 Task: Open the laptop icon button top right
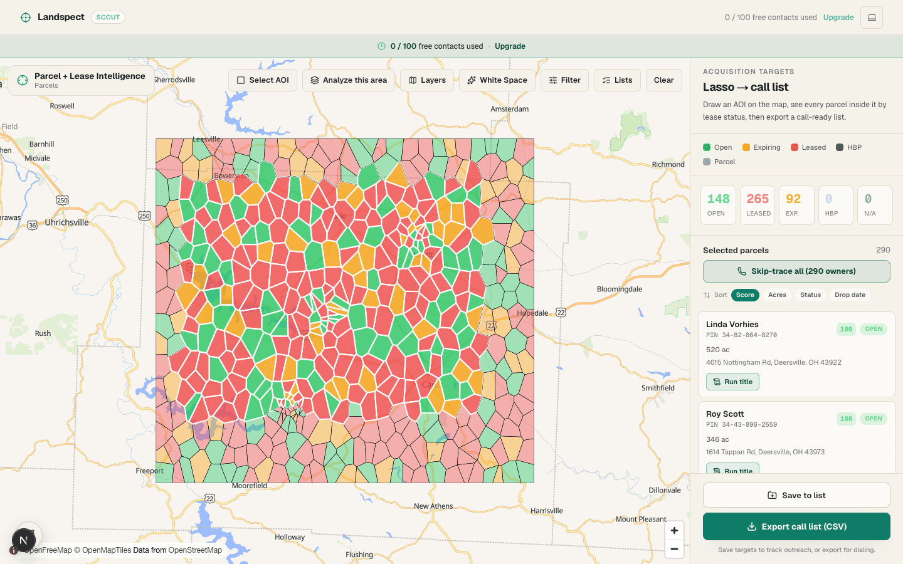[872, 18]
